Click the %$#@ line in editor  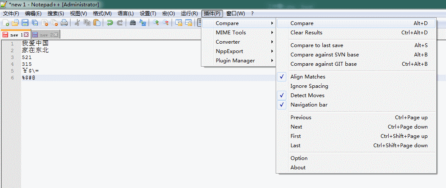point(28,78)
